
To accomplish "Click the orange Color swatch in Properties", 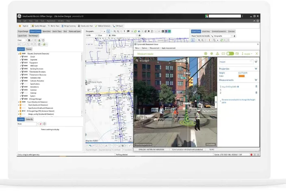I will pos(241,76).
